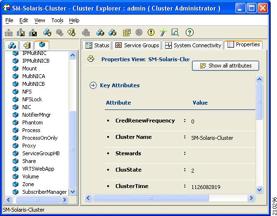Screen dimensions: 277x216
Task: Select the Properties tab
Action: coord(243,45)
